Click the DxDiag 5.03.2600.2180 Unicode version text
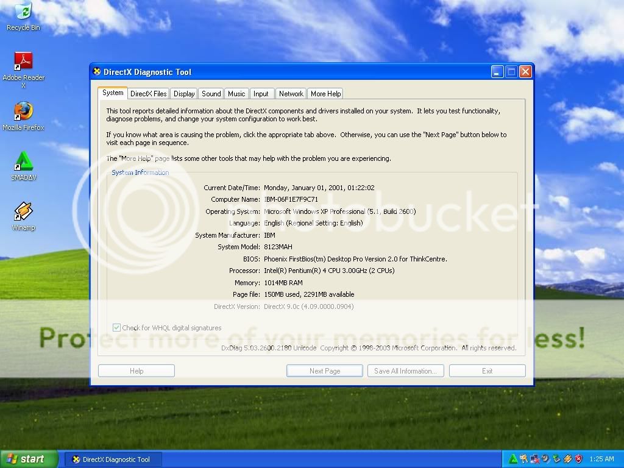 click(x=269, y=348)
